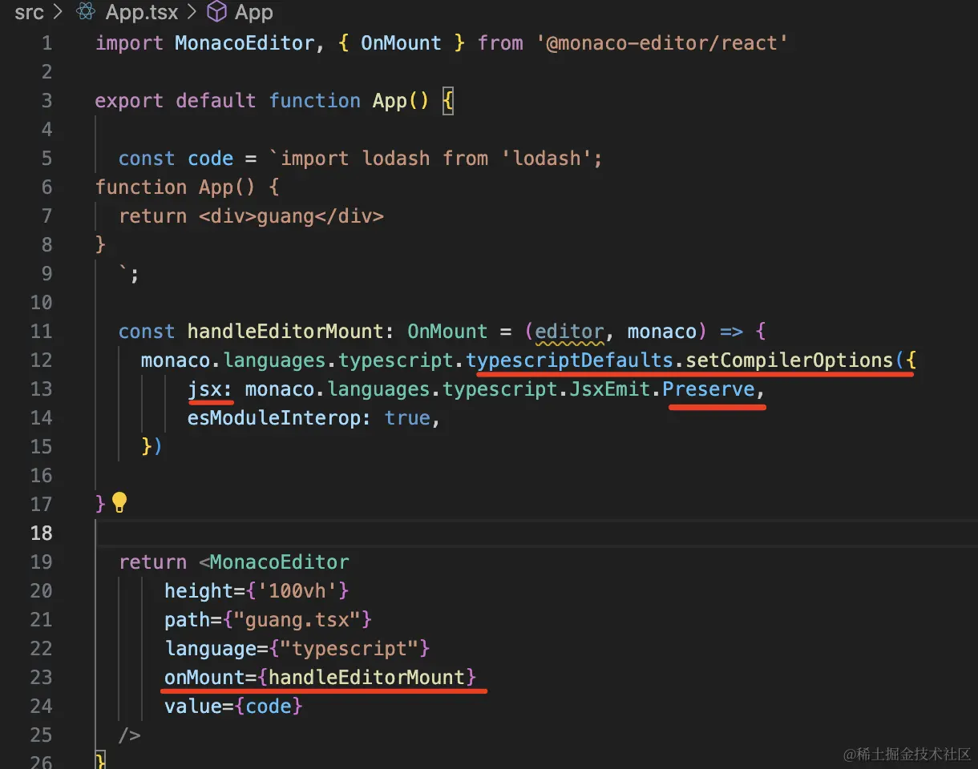Image resolution: width=978 pixels, height=769 pixels.
Task: Click <MonacoEditor tag on line 19
Action: pos(274,562)
